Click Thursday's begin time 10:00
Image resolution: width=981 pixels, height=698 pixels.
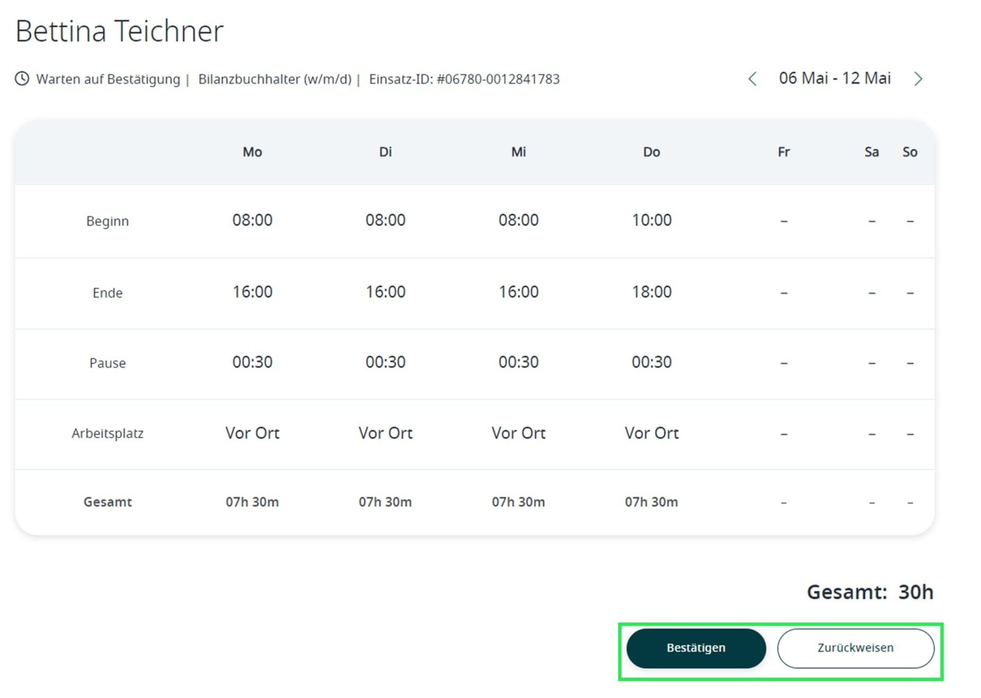click(x=651, y=220)
